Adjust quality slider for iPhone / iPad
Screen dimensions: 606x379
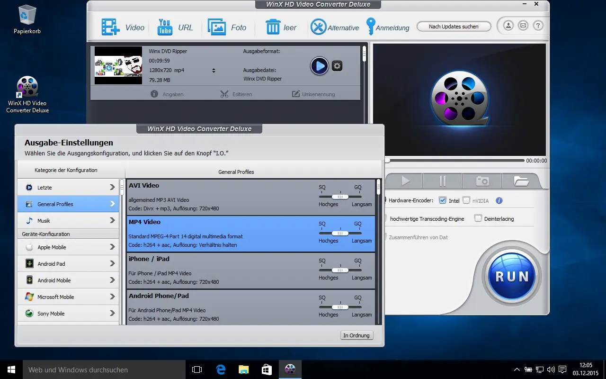click(340, 270)
